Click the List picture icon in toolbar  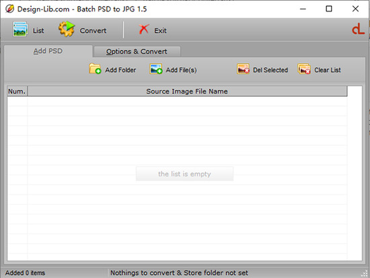pos(20,30)
